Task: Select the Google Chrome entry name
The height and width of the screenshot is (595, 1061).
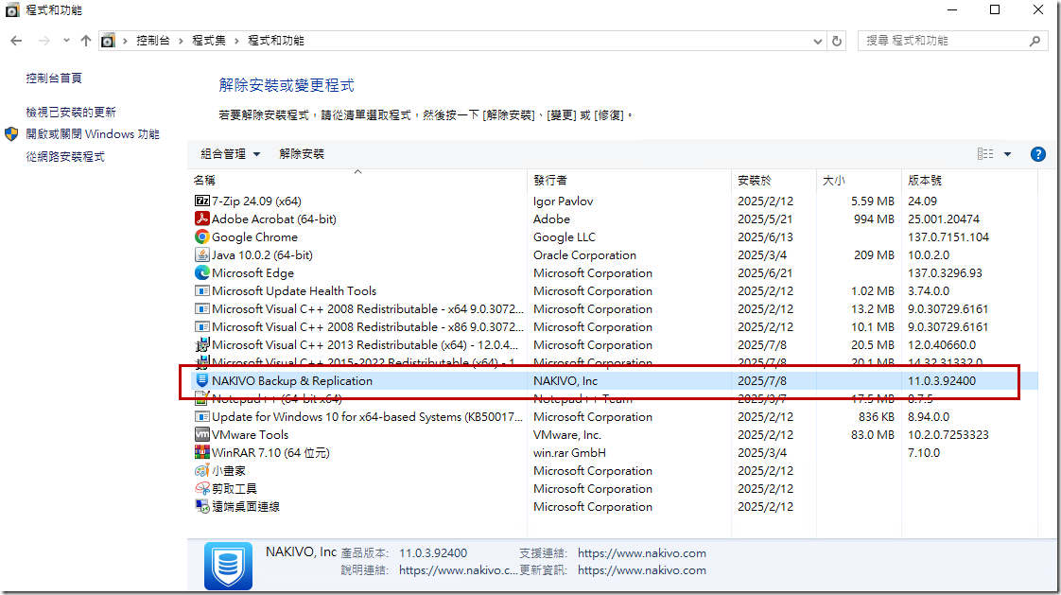Action: coord(254,236)
